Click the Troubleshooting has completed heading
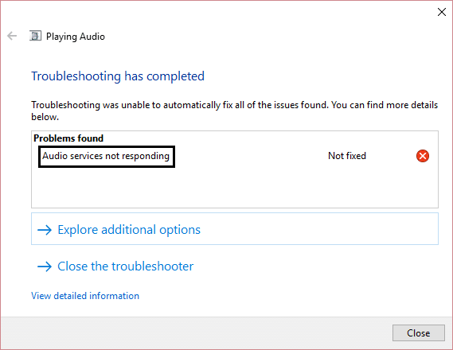 118,76
